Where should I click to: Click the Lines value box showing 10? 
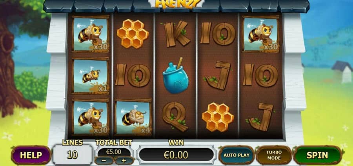click(73, 155)
